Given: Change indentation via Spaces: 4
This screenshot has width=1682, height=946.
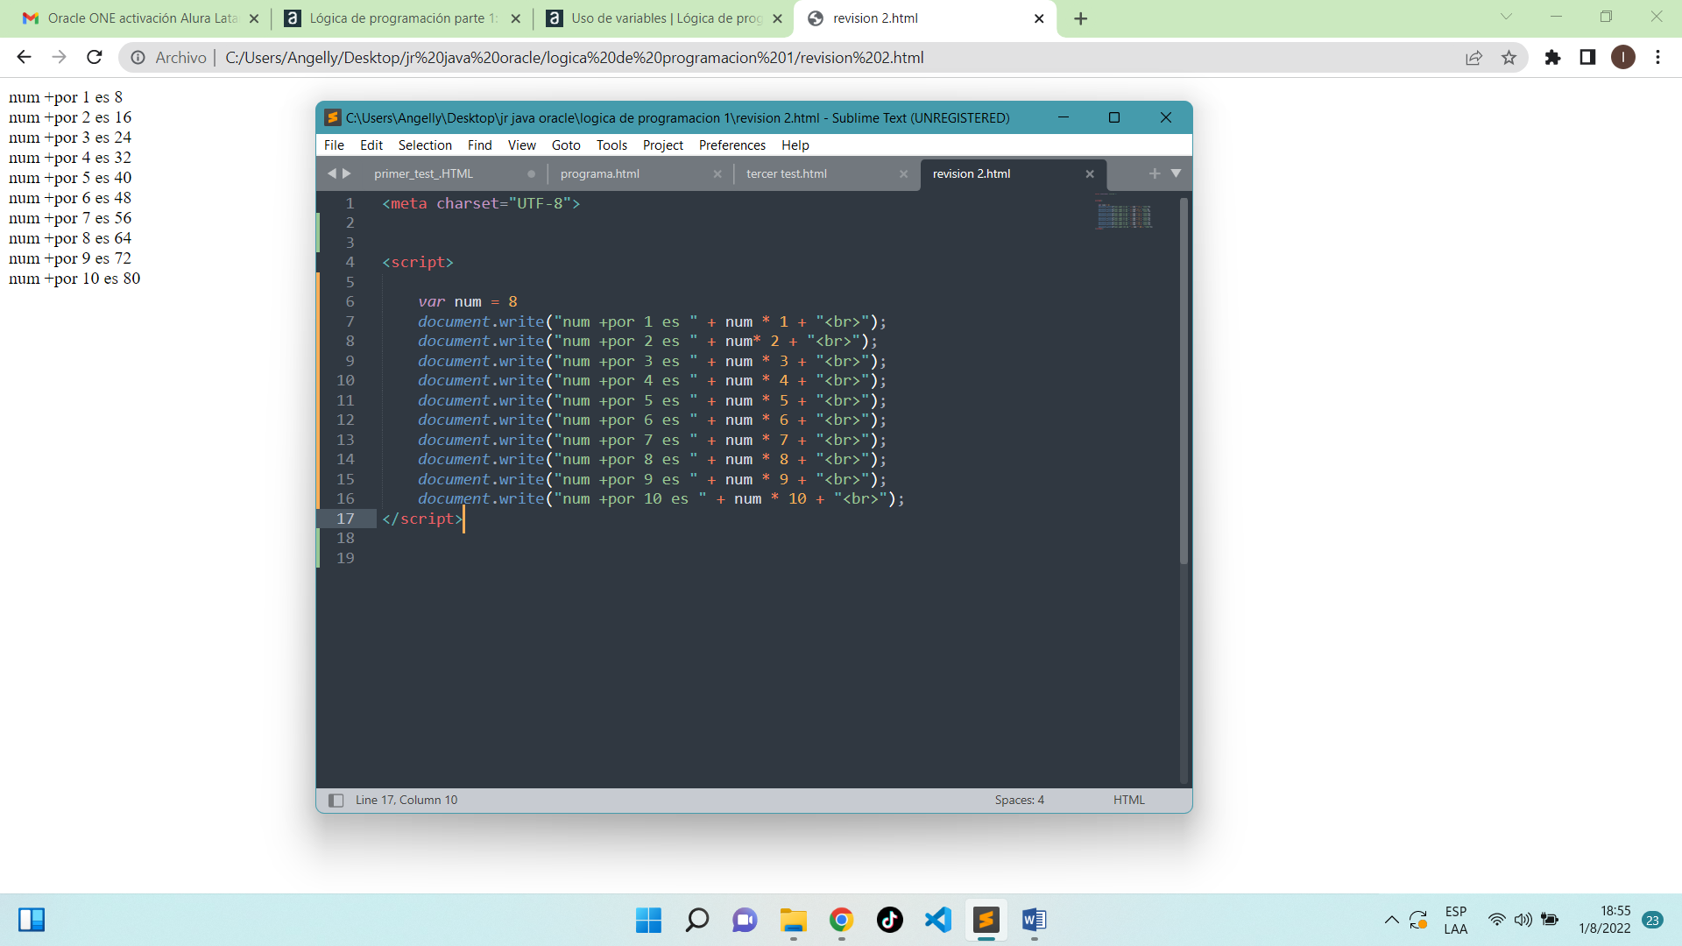Looking at the screenshot, I should pyautogui.click(x=1019, y=800).
